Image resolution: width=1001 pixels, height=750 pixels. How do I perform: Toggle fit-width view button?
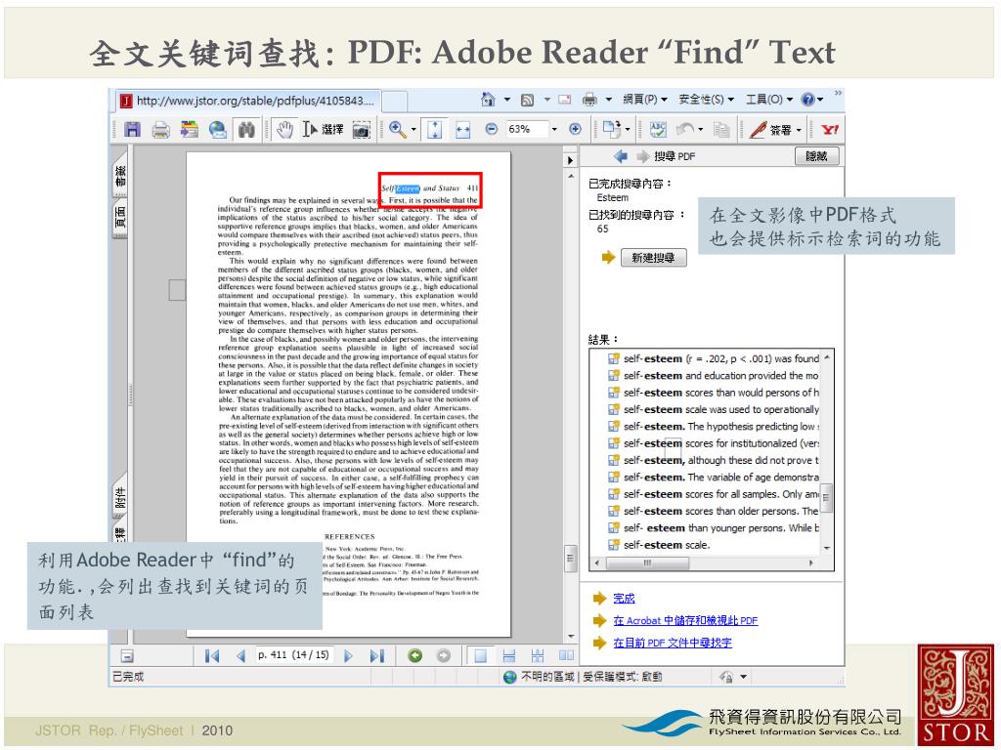(x=462, y=130)
